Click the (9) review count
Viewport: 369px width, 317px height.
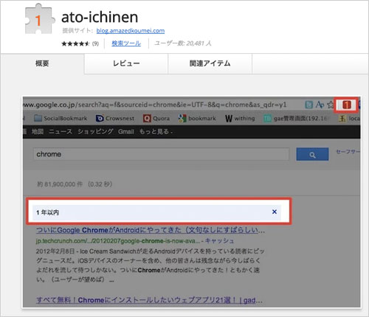95,43
